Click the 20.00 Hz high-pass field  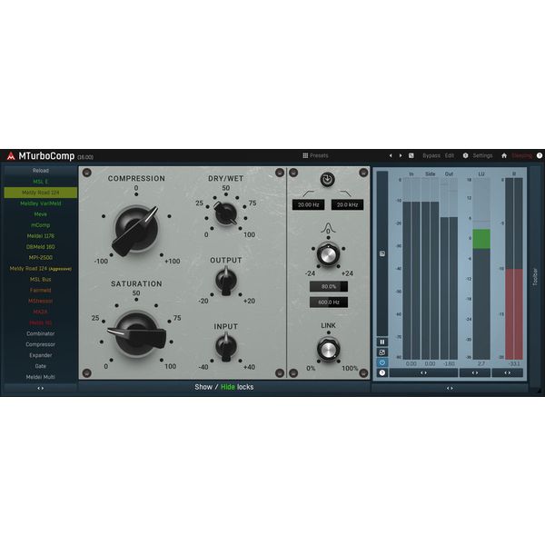(x=308, y=204)
